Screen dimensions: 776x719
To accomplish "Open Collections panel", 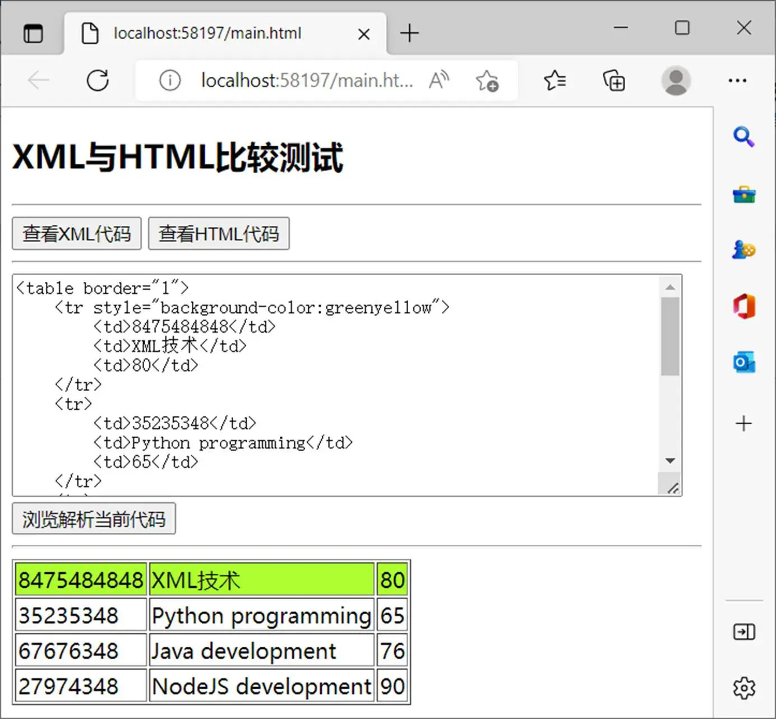I will 614,81.
